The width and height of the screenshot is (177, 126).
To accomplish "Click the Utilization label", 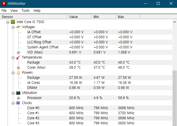I will (x=29, y=93).
